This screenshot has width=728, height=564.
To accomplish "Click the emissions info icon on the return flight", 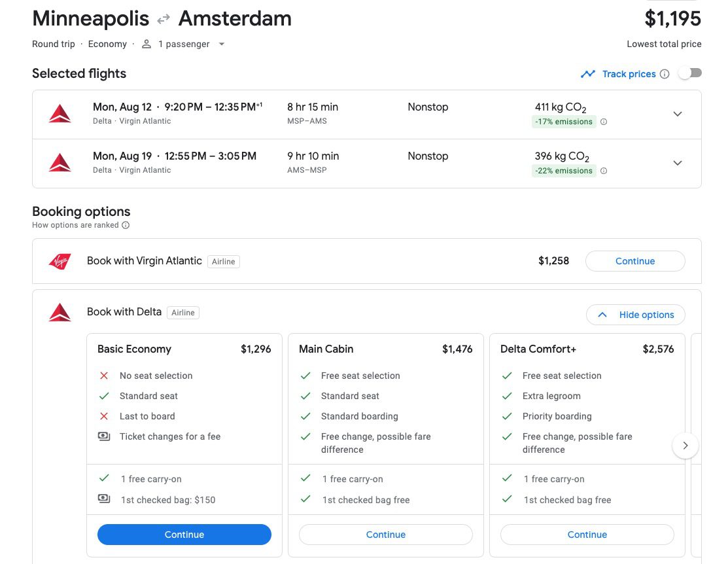I will (x=603, y=171).
